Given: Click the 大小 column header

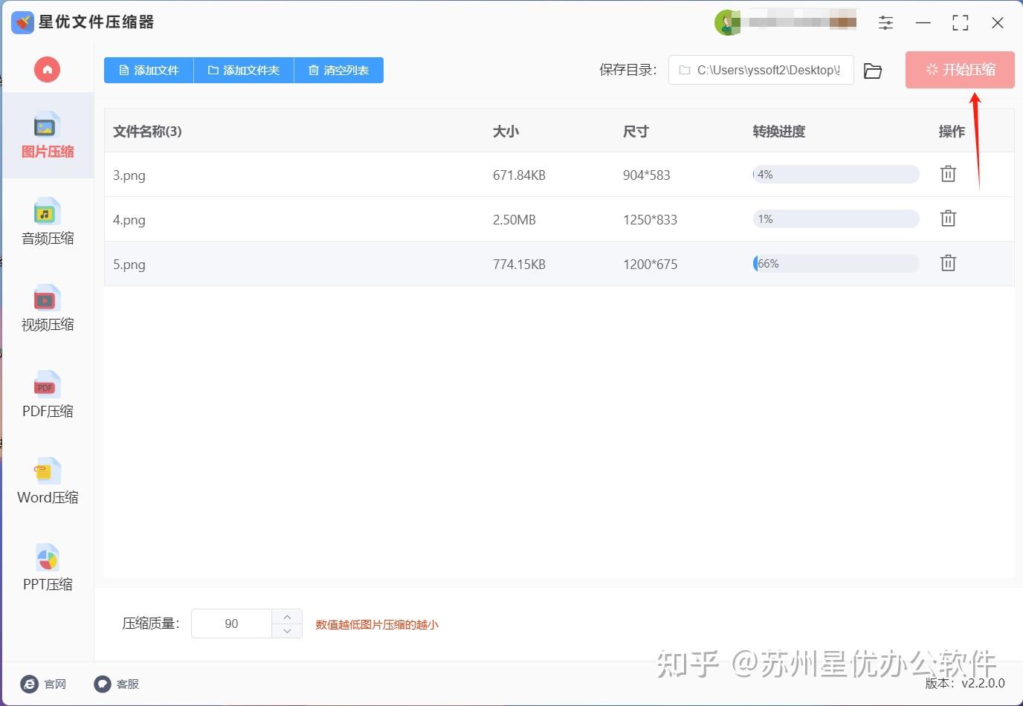Looking at the screenshot, I should (506, 132).
